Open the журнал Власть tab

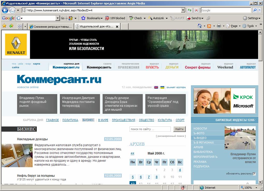coord(152,66)
